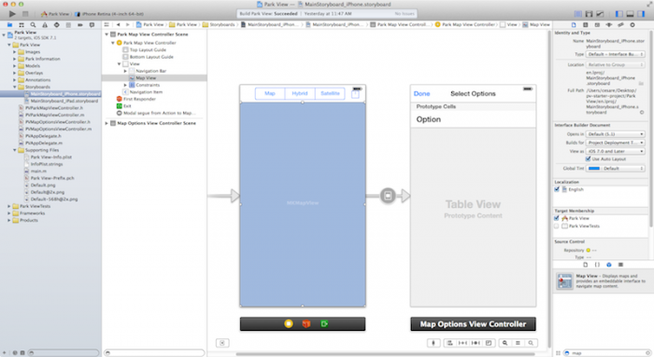The height and width of the screenshot is (357, 654).
Task: Open the Debug navigator
Action: coord(68,25)
